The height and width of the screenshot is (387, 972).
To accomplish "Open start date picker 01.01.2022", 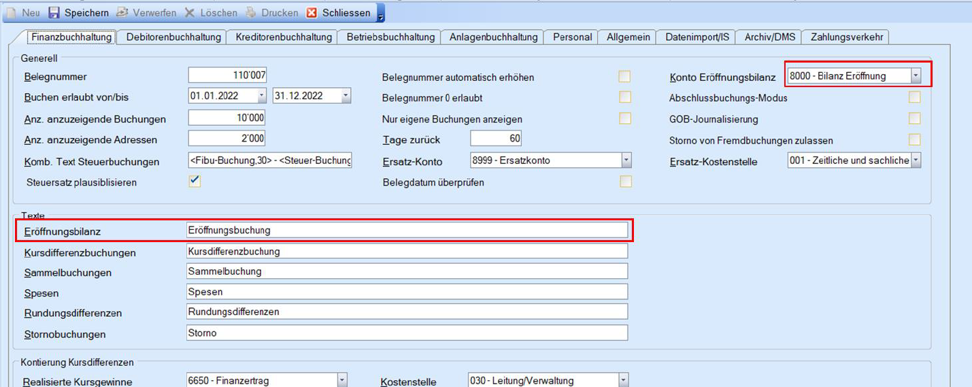I will 261,96.
